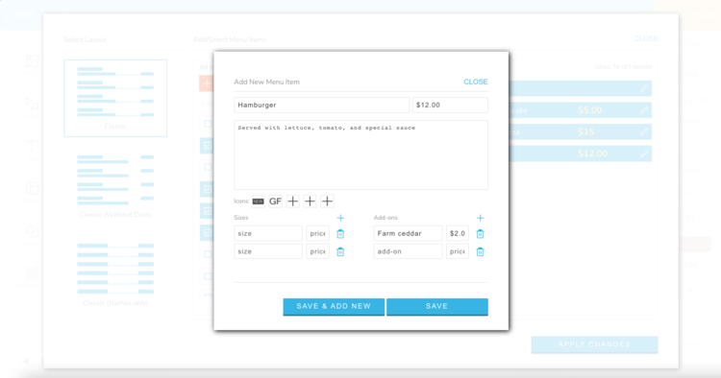
Task: Select the NEW icon badge
Action: tap(258, 201)
